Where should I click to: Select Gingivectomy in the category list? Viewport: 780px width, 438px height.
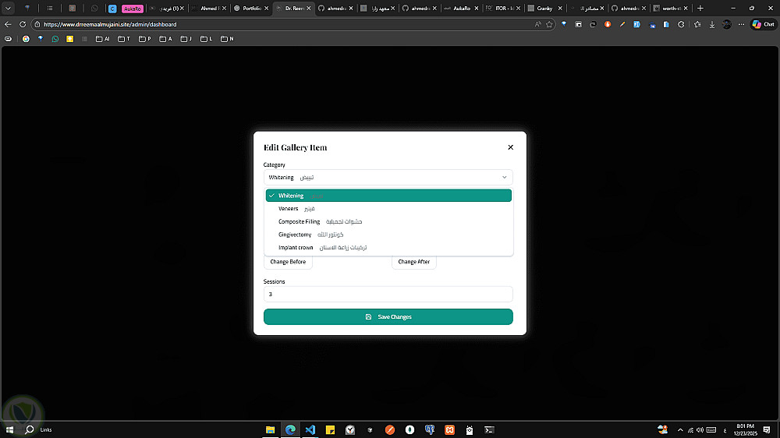click(388, 235)
